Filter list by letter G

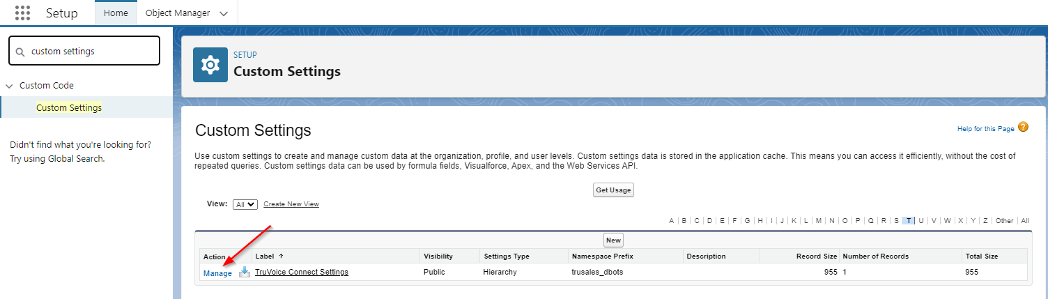coord(748,221)
